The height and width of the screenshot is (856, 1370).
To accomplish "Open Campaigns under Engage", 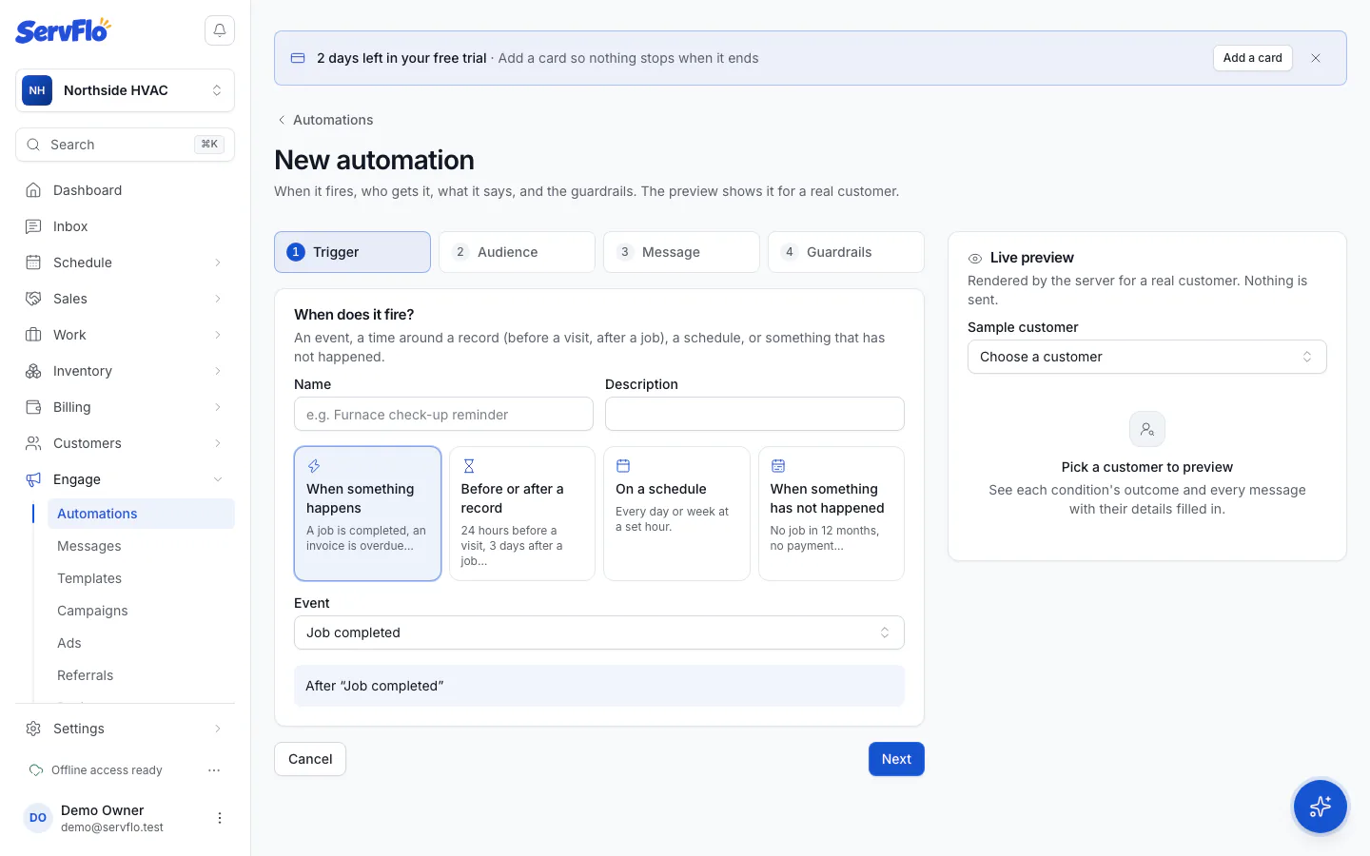I will click(x=141, y=611).
